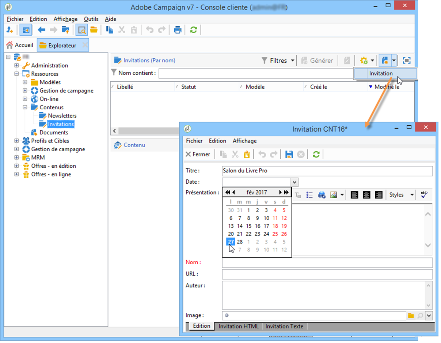This screenshot has height=343, width=441.
Task: Click paste icon in Invitation window toolbar
Action: pos(247,155)
